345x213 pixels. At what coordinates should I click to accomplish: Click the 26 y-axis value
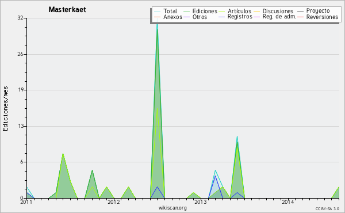(21, 54)
